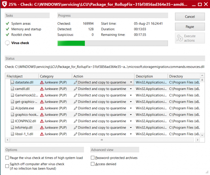Click the disinfect syringe icon in camdll.dll row

[75, 89]
